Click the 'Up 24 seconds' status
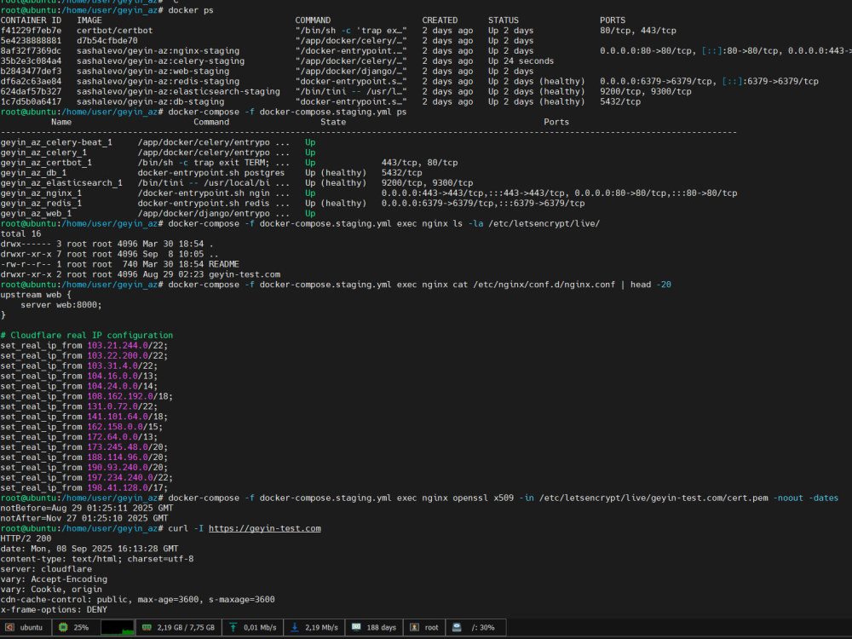 point(521,60)
